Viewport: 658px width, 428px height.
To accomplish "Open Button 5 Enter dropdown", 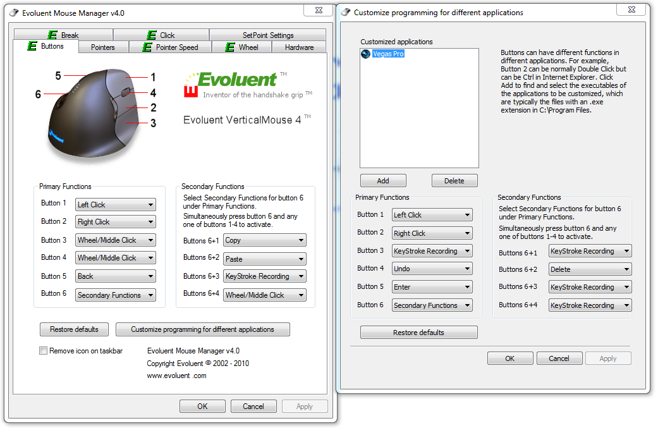I will [432, 287].
